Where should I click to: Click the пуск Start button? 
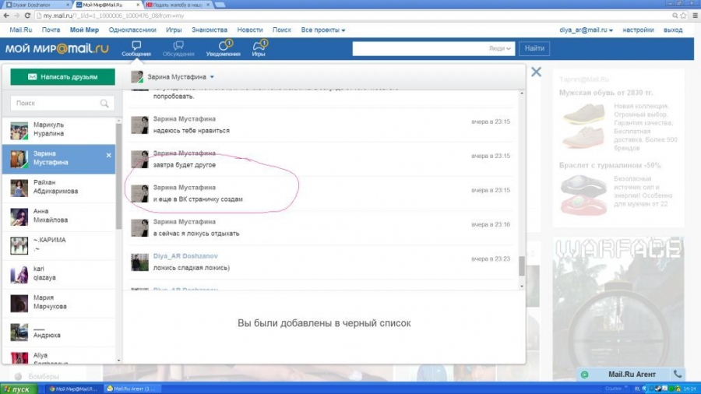coord(19,389)
